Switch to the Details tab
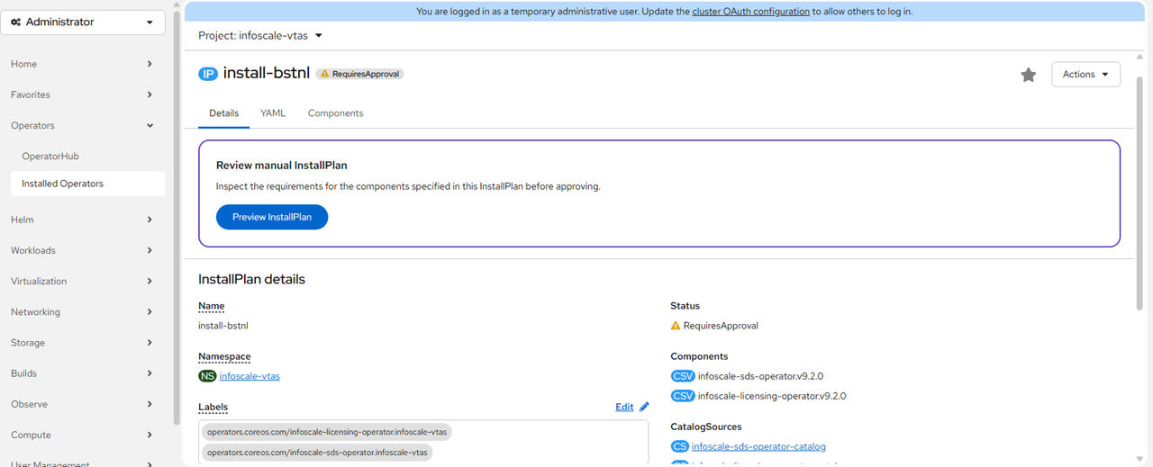1153x467 pixels. [x=224, y=113]
